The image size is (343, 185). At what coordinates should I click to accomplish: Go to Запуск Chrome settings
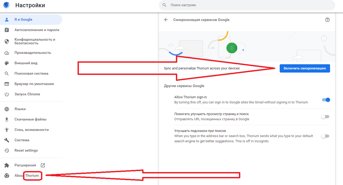[x=31, y=94]
